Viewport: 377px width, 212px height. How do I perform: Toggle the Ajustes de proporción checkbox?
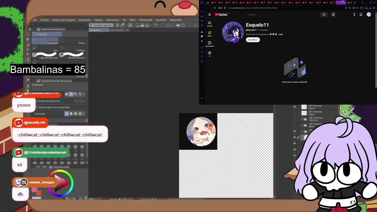pos(37,101)
